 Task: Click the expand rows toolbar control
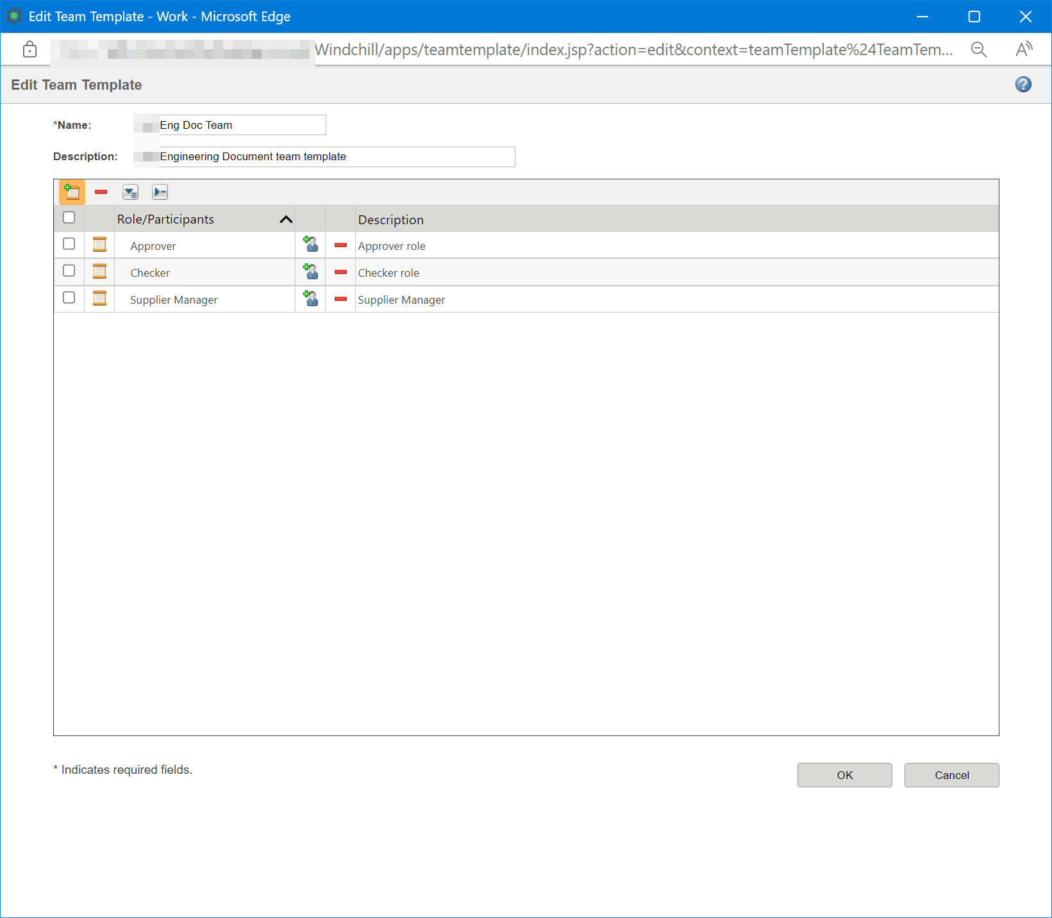pyautogui.click(x=160, y=192)
